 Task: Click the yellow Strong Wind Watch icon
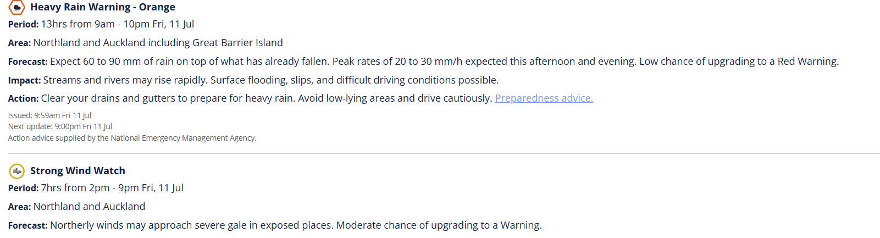pos(17,171)
